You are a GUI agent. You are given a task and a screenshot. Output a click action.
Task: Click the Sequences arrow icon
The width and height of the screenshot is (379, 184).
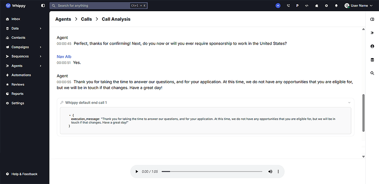pyautogui.click(x=8, y=57)
